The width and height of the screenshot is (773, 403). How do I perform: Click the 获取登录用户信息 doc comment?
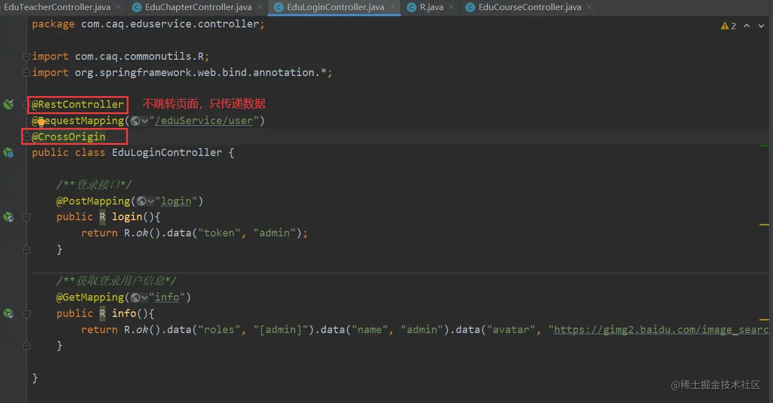(x=117, y=281)
